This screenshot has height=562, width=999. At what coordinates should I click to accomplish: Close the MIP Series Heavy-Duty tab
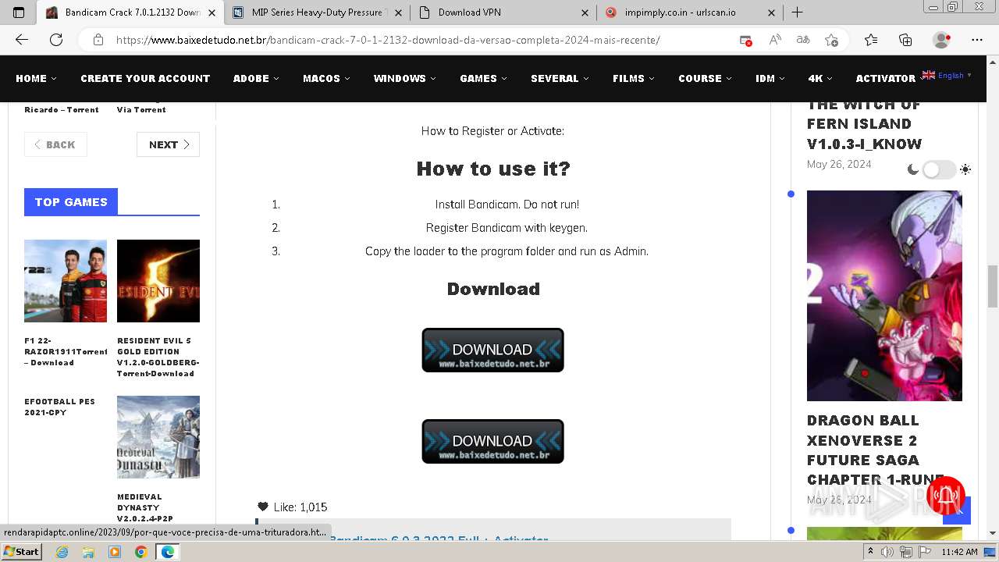pos(397,12)
